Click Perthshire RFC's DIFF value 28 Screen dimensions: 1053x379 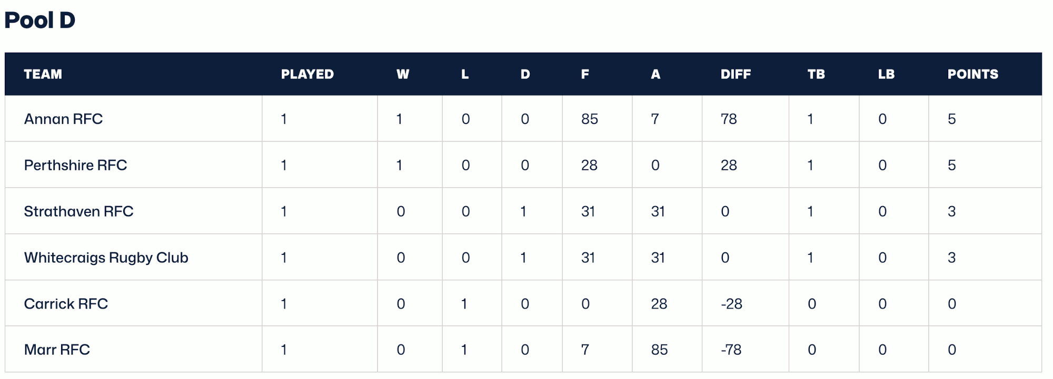coord(729,165)
